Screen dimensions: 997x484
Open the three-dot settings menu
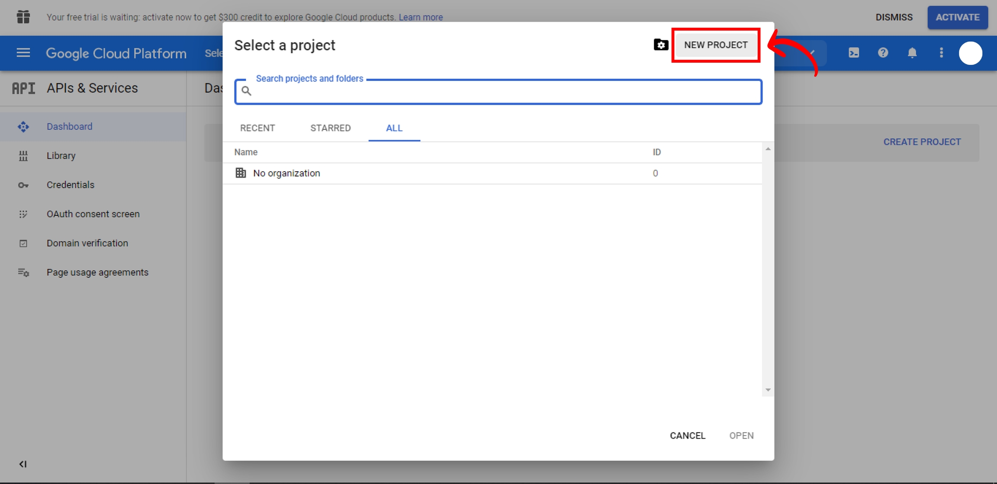941,53
